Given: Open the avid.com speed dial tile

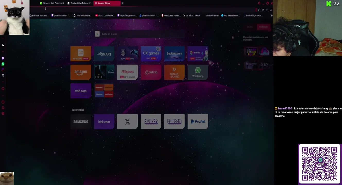Looking at the screenshot, I should click(81, 91).
